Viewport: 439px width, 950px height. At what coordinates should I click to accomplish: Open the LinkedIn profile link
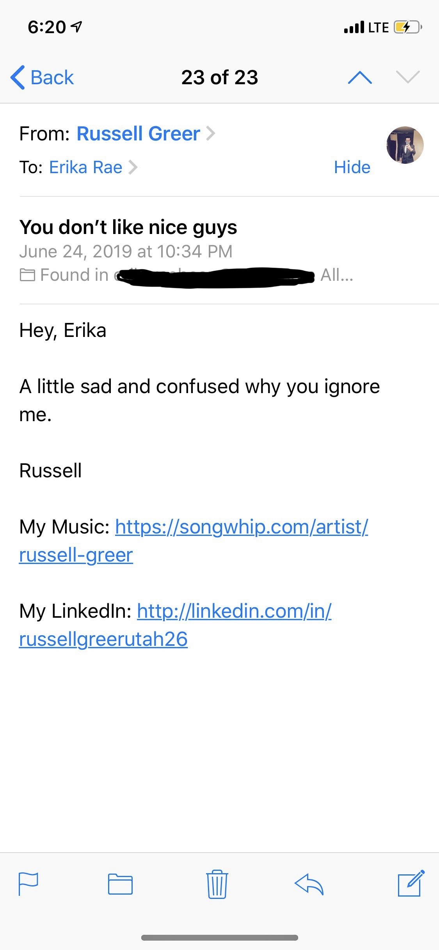tap(234, 611)
